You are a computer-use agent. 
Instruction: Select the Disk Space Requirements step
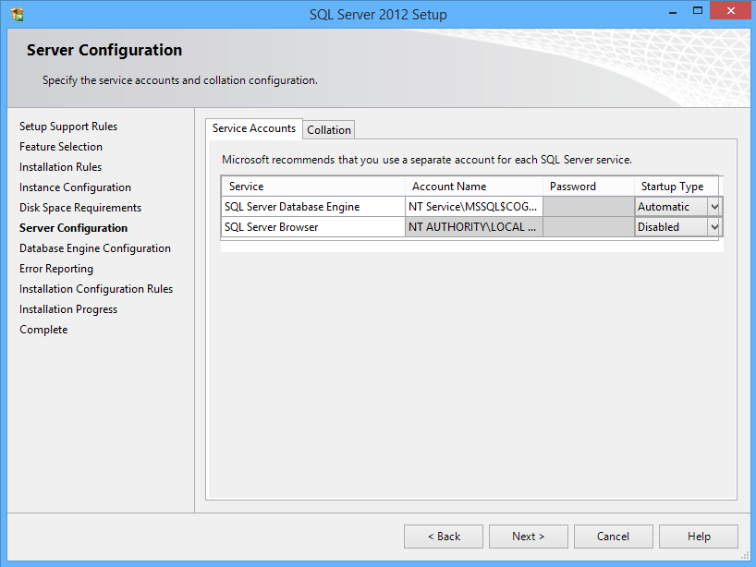coord(80,208)
